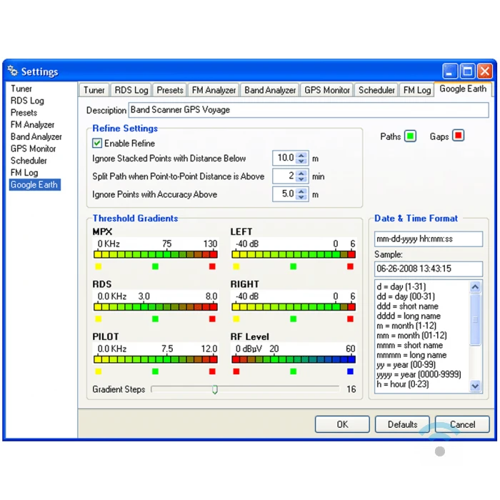Click the format list scroll down arrow
This screenshot has height=500, width=500.
click(475, 386)
